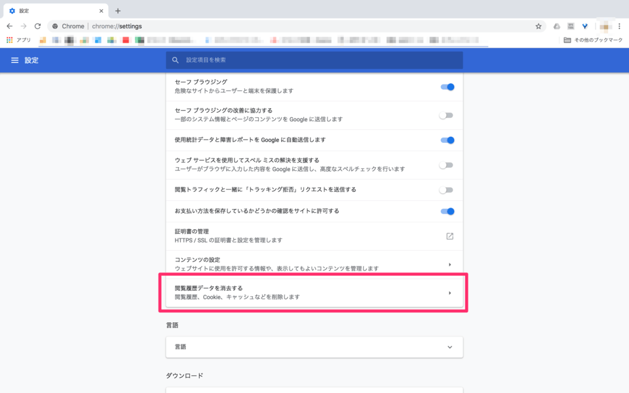Open 閲覧履歴データを消去する arrow
The width and height of the screenshot is (629, 393).
pos(449,293)
